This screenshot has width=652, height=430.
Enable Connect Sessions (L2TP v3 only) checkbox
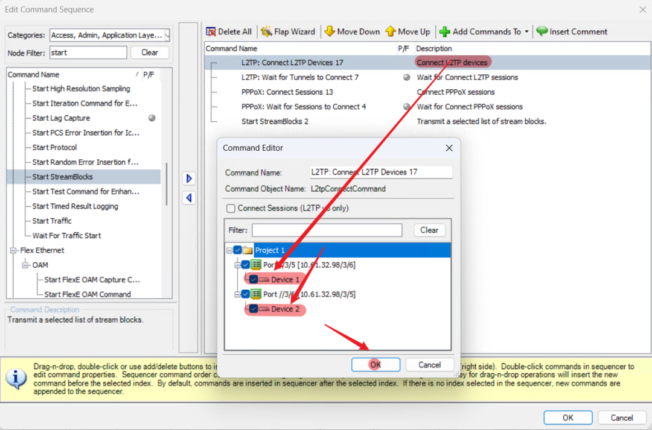[231, 209]
